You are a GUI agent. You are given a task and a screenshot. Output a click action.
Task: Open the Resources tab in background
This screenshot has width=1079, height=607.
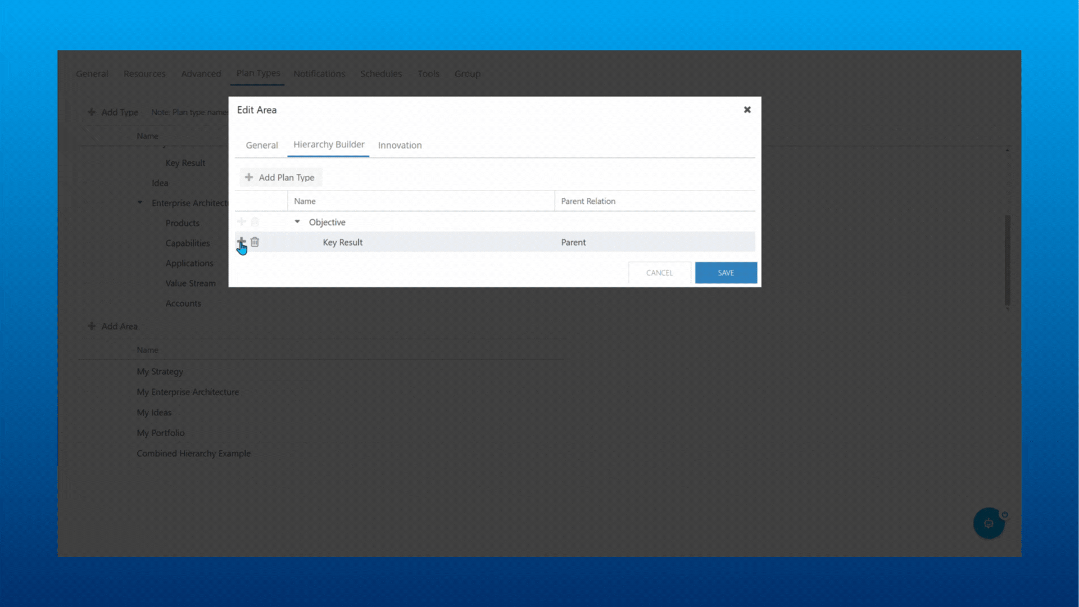coord(144,74)
